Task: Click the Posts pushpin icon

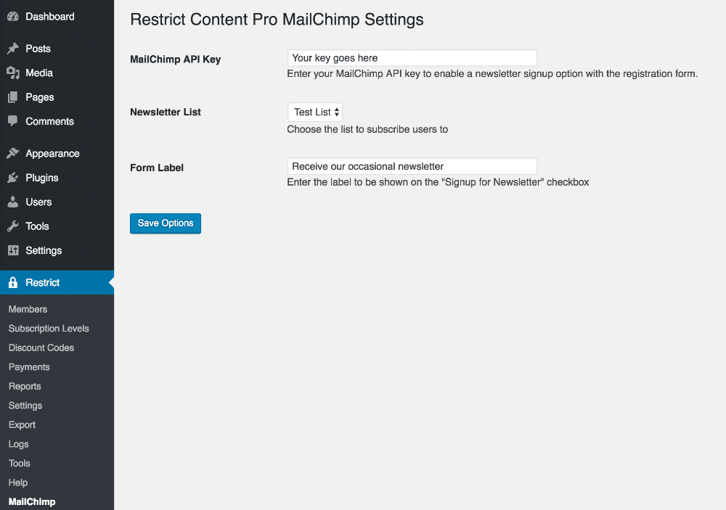Action: pyautogui.click(x=13, y=49)
